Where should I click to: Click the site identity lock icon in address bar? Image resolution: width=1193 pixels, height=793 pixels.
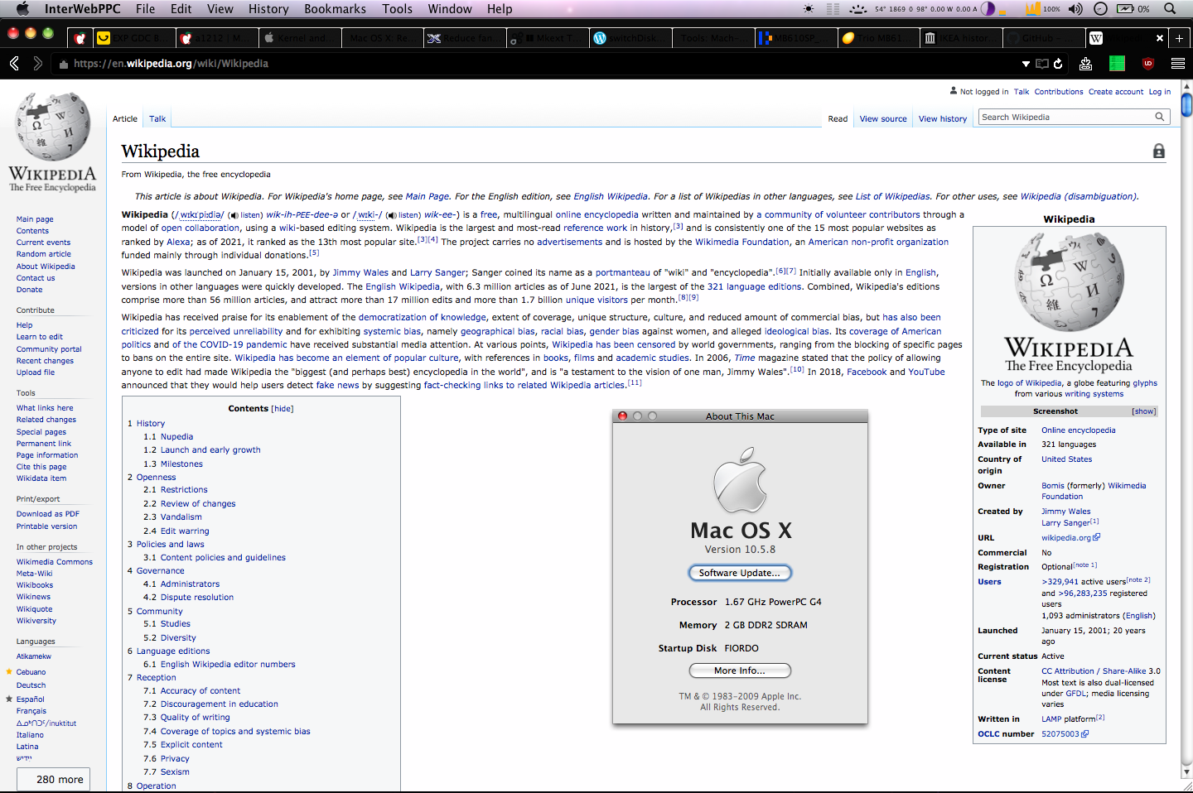(63, 64)
